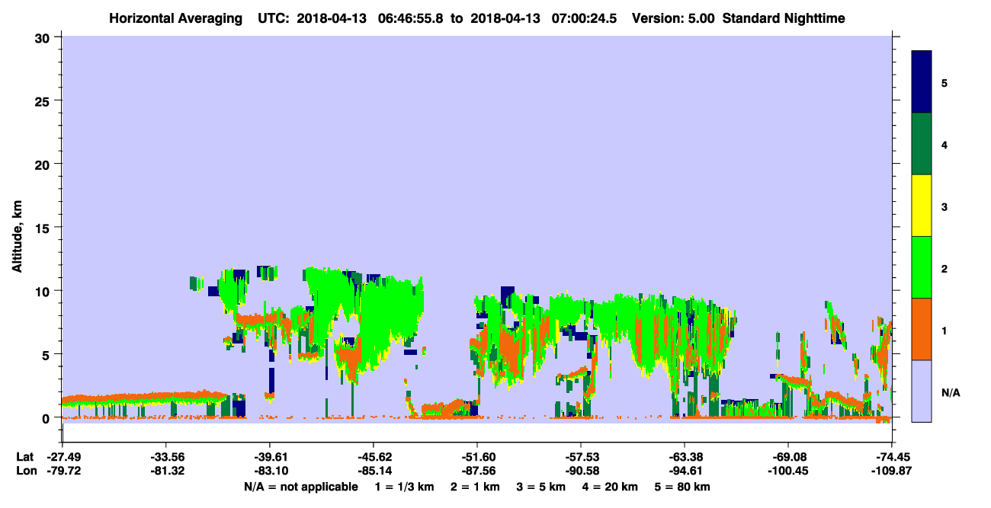Click '5 = 80 km' in the footer key
The image size is (991, 508).
click(x=684, y=487)
